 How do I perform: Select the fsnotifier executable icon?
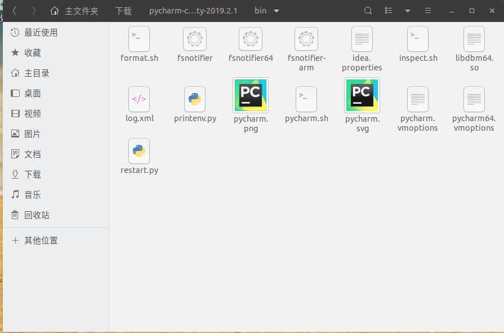click(195, 39)
